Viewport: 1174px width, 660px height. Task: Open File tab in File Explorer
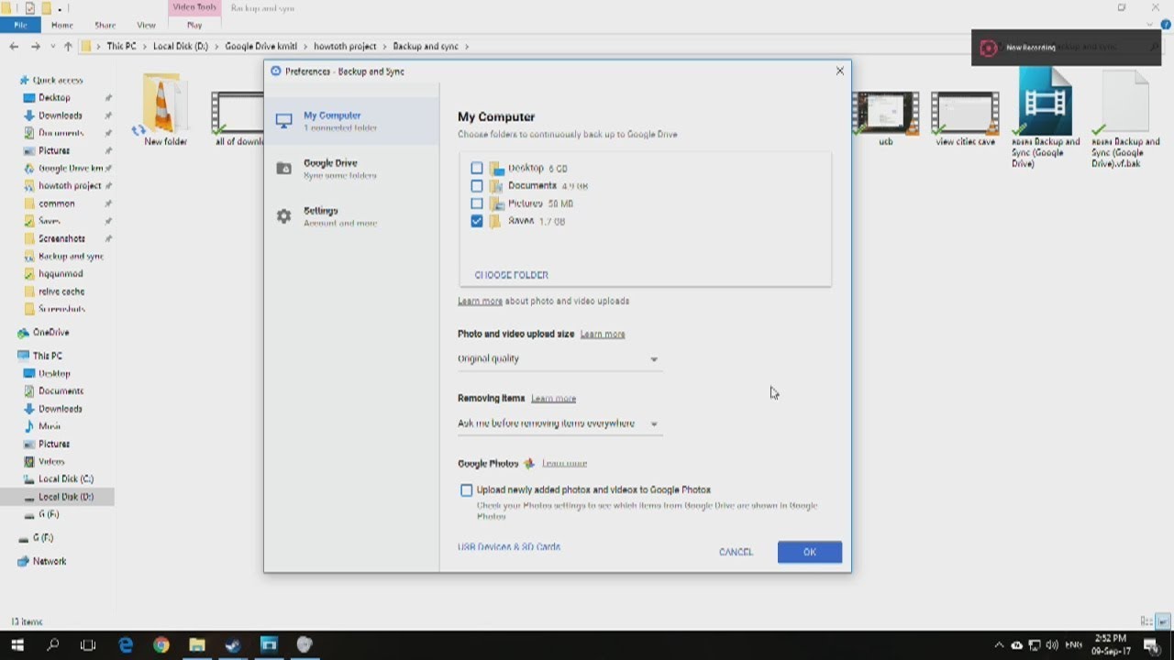click(20, 25)
